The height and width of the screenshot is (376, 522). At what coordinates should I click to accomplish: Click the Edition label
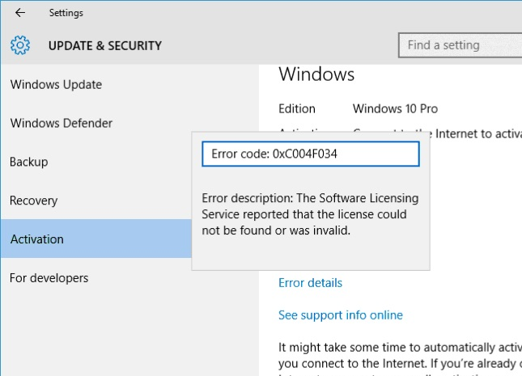coord(297,109)
